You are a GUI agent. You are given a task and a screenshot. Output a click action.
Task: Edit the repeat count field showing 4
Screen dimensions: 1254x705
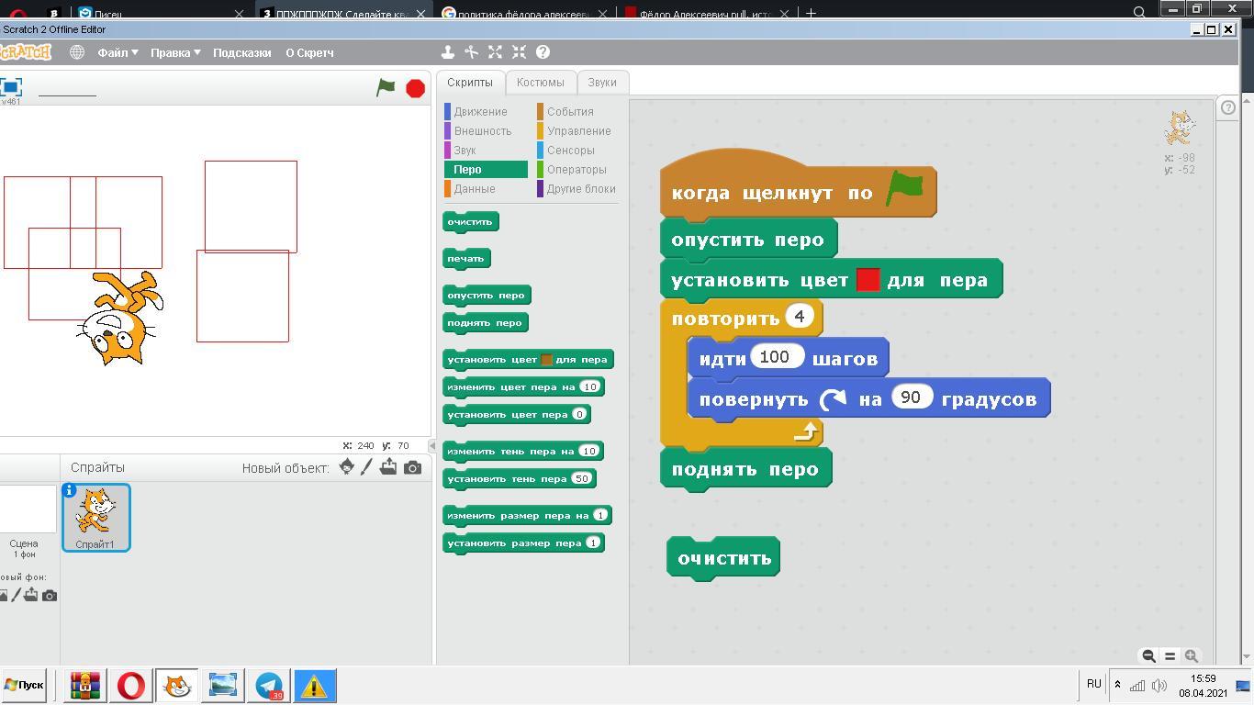[x=800, y=317]
